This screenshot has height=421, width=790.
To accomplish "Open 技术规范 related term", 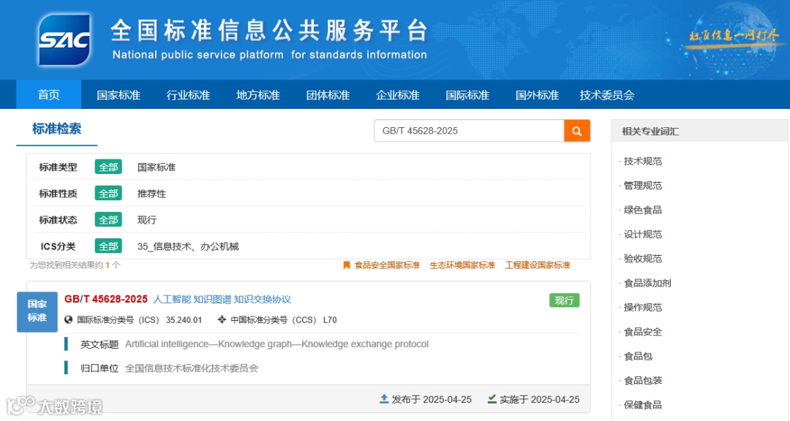I will point(642,161).
